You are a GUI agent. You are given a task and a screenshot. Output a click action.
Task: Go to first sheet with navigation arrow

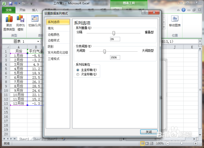click(4, 139)
